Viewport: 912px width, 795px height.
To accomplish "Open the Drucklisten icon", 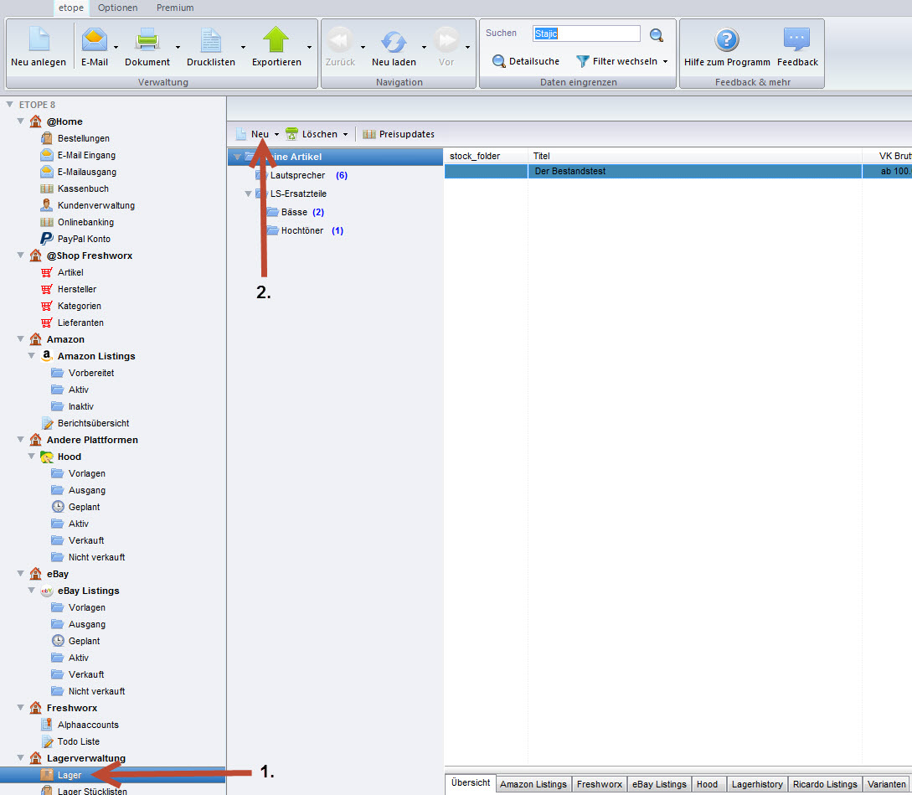I will [x=210, y=40].
